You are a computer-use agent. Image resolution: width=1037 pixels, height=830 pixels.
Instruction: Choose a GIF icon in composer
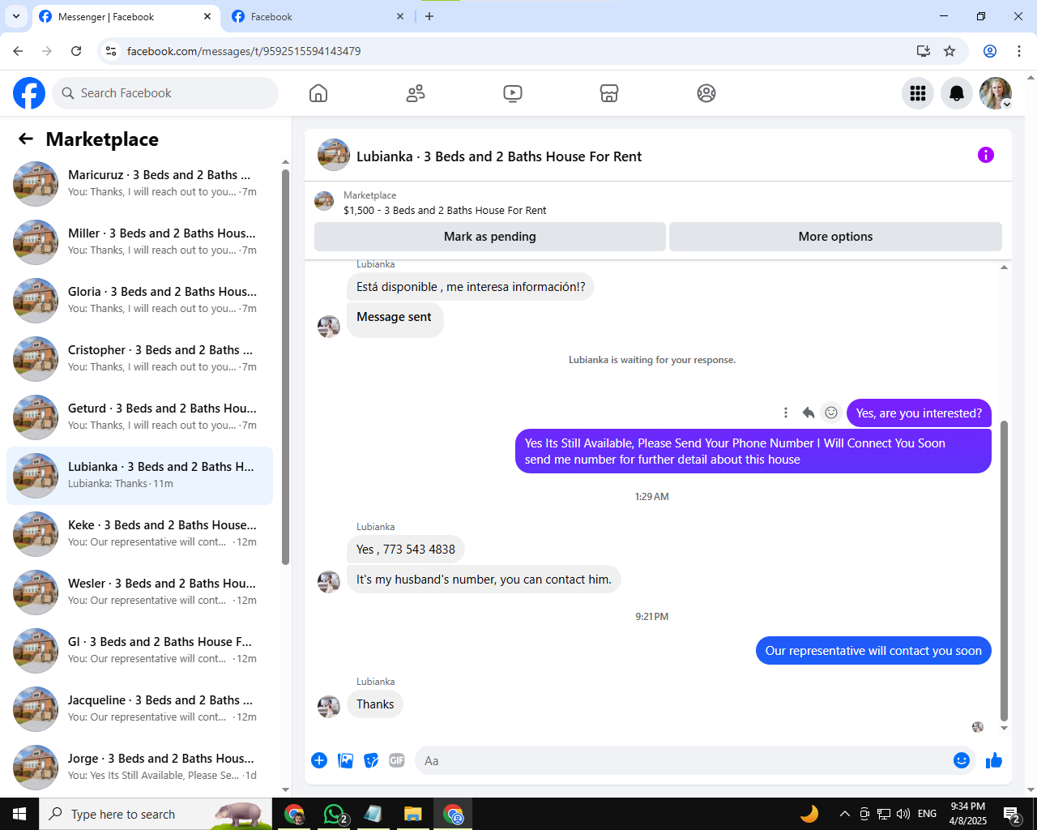click(397, 760)
